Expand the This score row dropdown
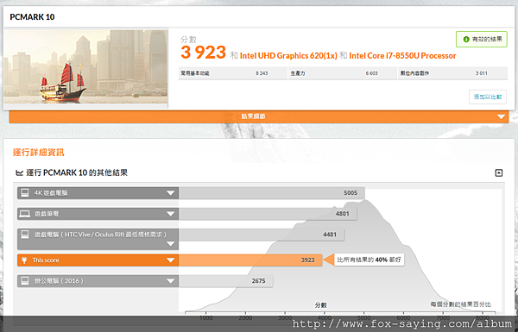Viewport: 518px width, 332px height. point(170,260)
